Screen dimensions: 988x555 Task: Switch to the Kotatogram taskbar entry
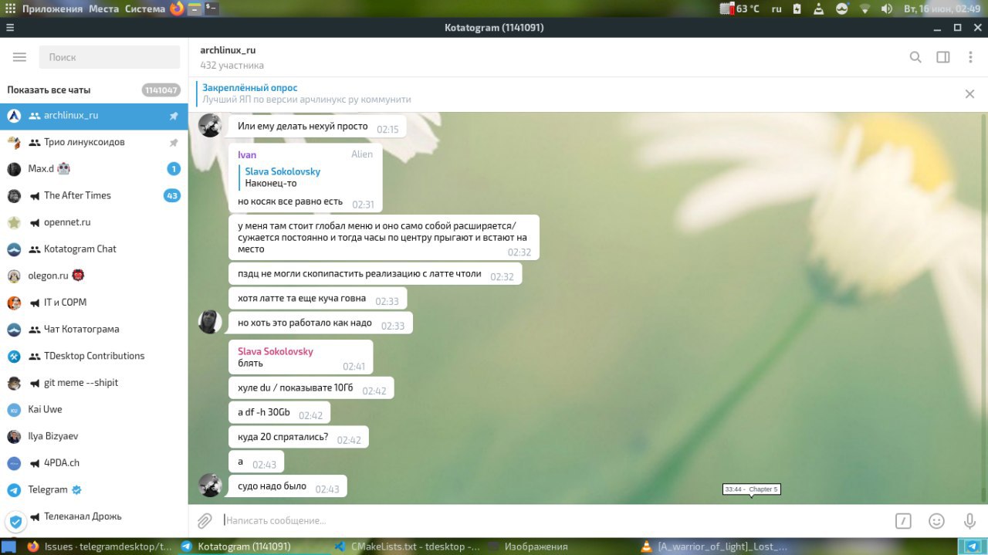point(252,547)
